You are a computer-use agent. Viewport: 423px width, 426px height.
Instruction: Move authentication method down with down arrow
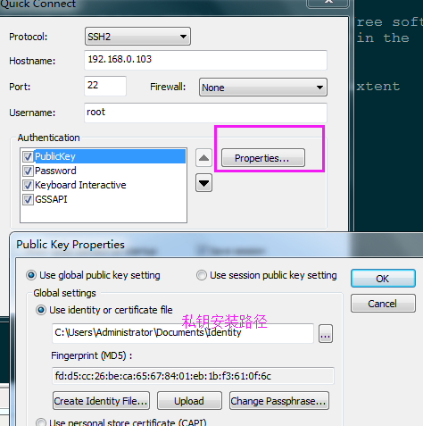pyautogui.click(x=203, y=183)
